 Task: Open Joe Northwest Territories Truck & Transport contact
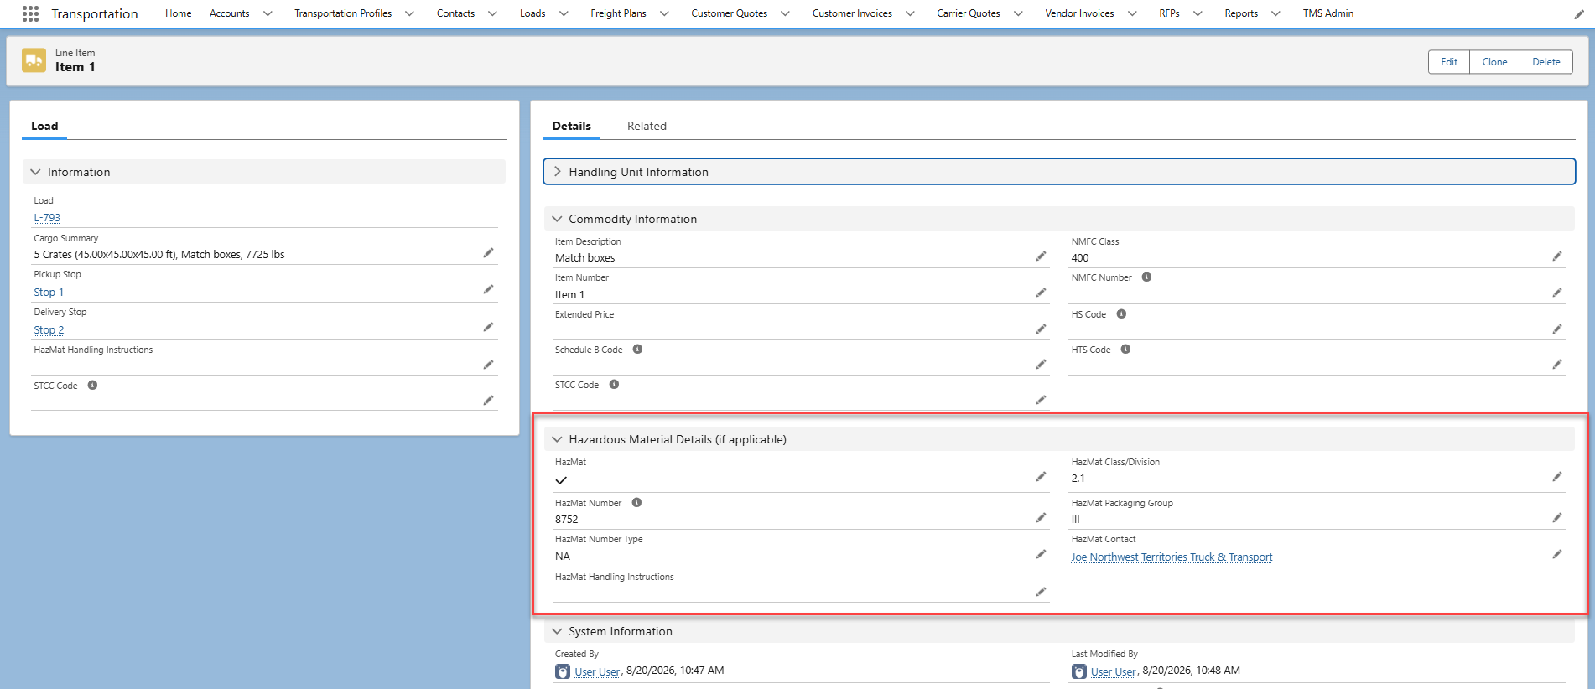pyautogui.click(x=1172, y=557)
